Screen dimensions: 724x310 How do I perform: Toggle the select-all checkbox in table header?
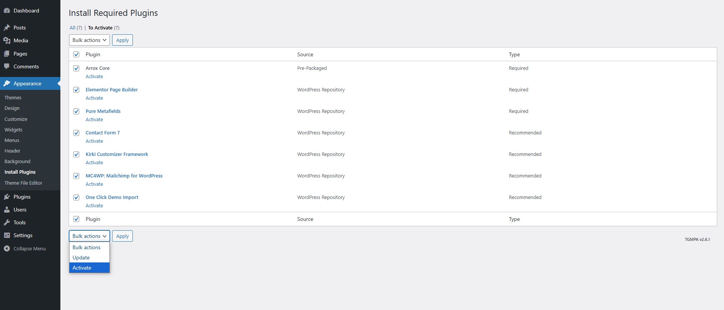[x=76, y=54]
